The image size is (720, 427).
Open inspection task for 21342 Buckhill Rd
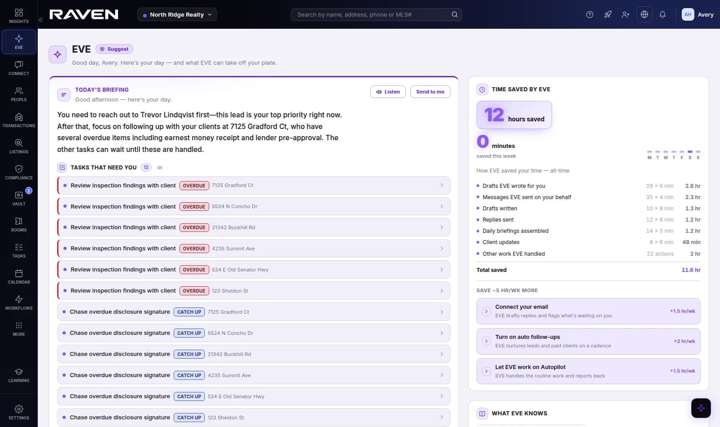tap(254, 227)
